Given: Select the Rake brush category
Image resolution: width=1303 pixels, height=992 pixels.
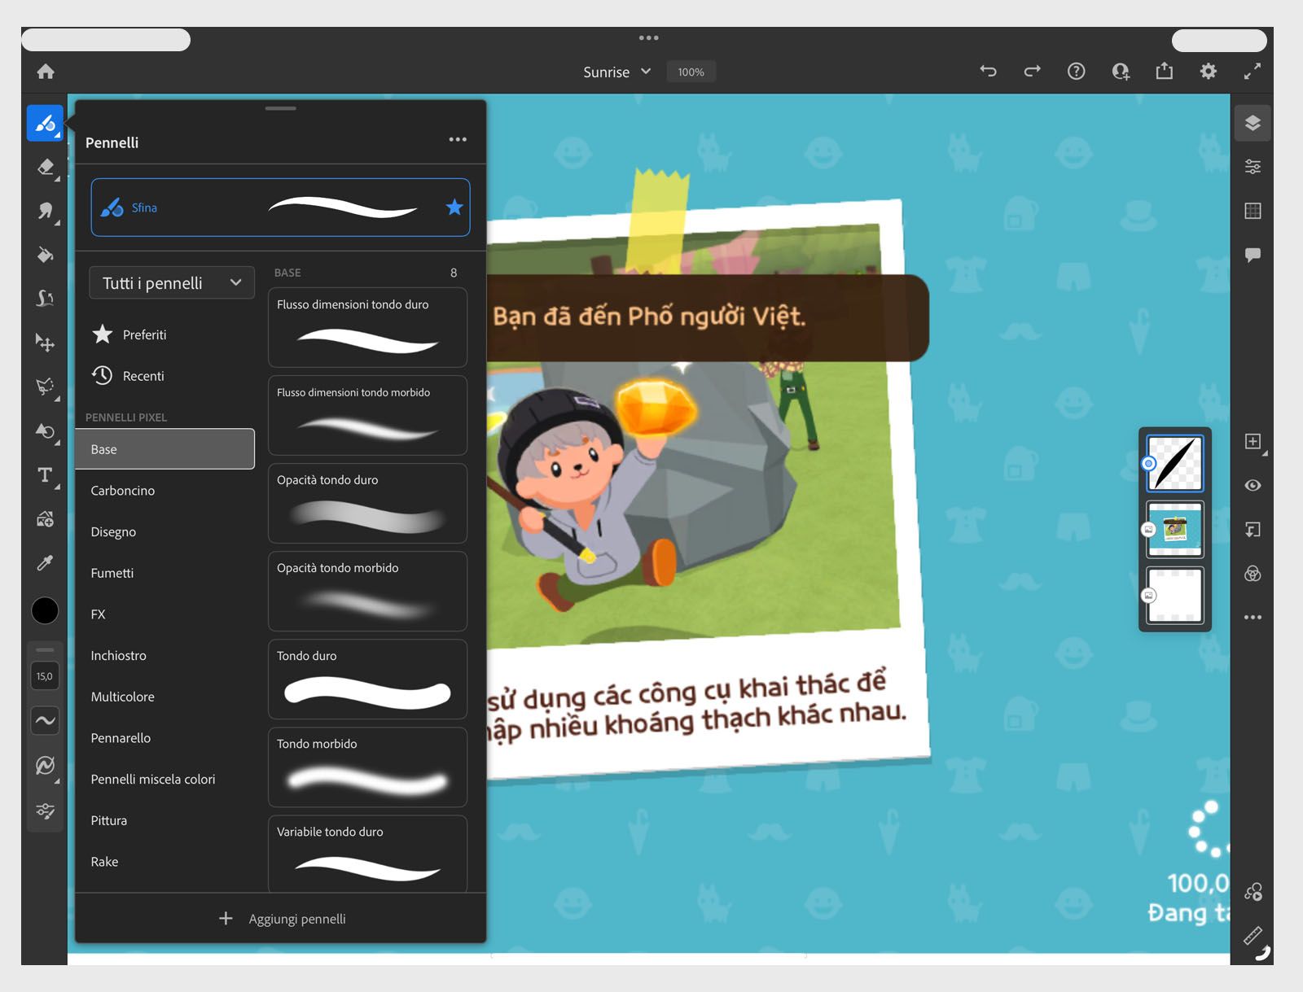Looking at the screenshot, I should pyautogui.click(x=165, y=862).
